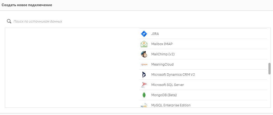Choose MySQL Enterprise Edition entry
Image resolution: width=273 pixels, height=115 pixels.
click(203, 104)
